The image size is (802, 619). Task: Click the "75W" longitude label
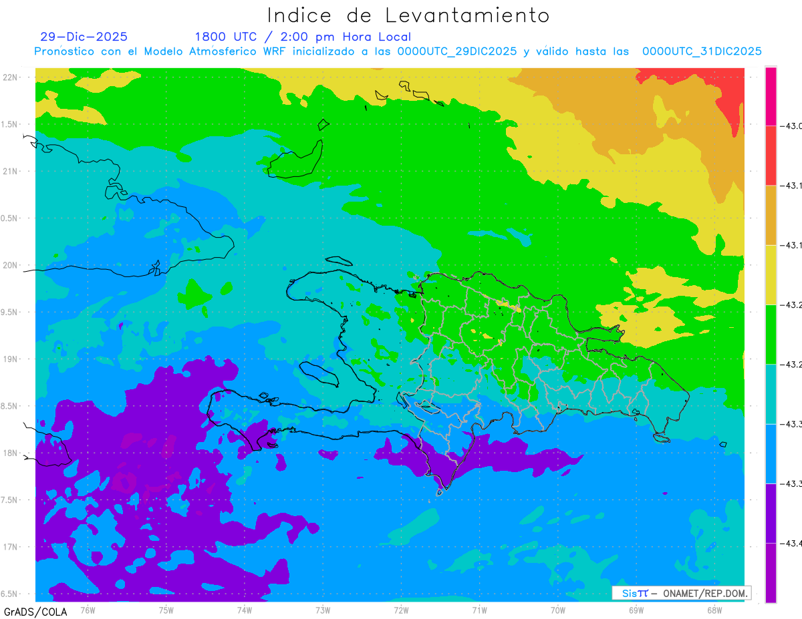(166, 610)
